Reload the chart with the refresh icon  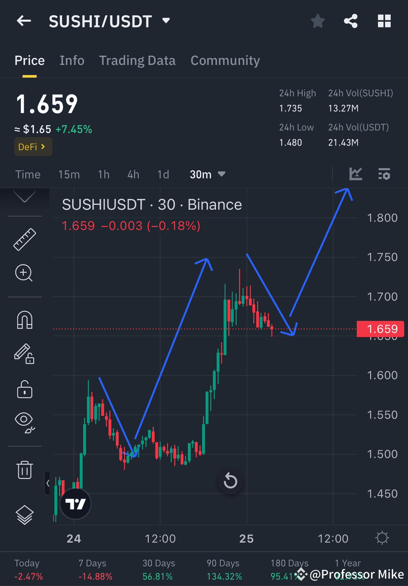coord(231,481)
